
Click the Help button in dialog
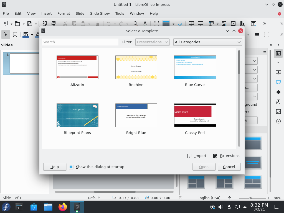55,167
